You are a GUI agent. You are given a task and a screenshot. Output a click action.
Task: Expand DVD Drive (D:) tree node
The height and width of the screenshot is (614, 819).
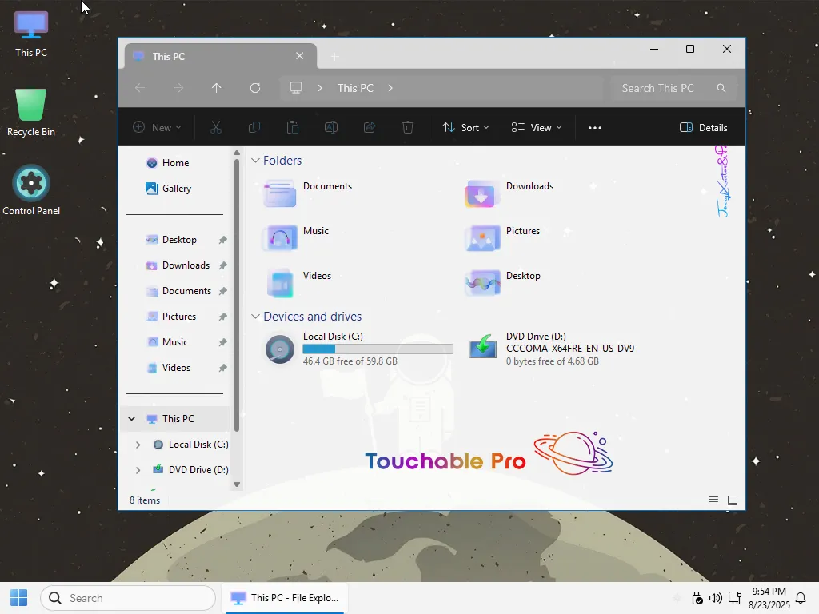(138, 470)
